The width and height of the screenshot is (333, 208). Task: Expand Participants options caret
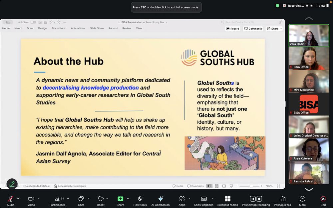[68, 199]
